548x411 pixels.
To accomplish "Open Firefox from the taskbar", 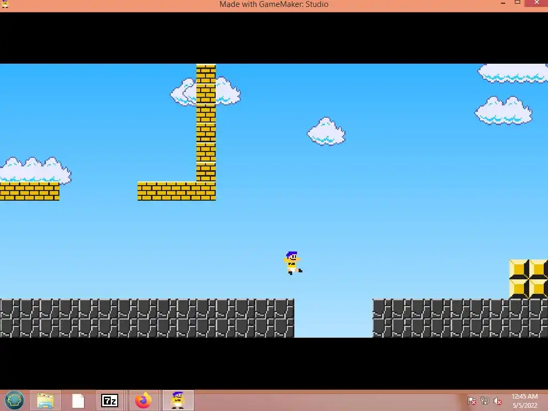I will pos(143,400).
